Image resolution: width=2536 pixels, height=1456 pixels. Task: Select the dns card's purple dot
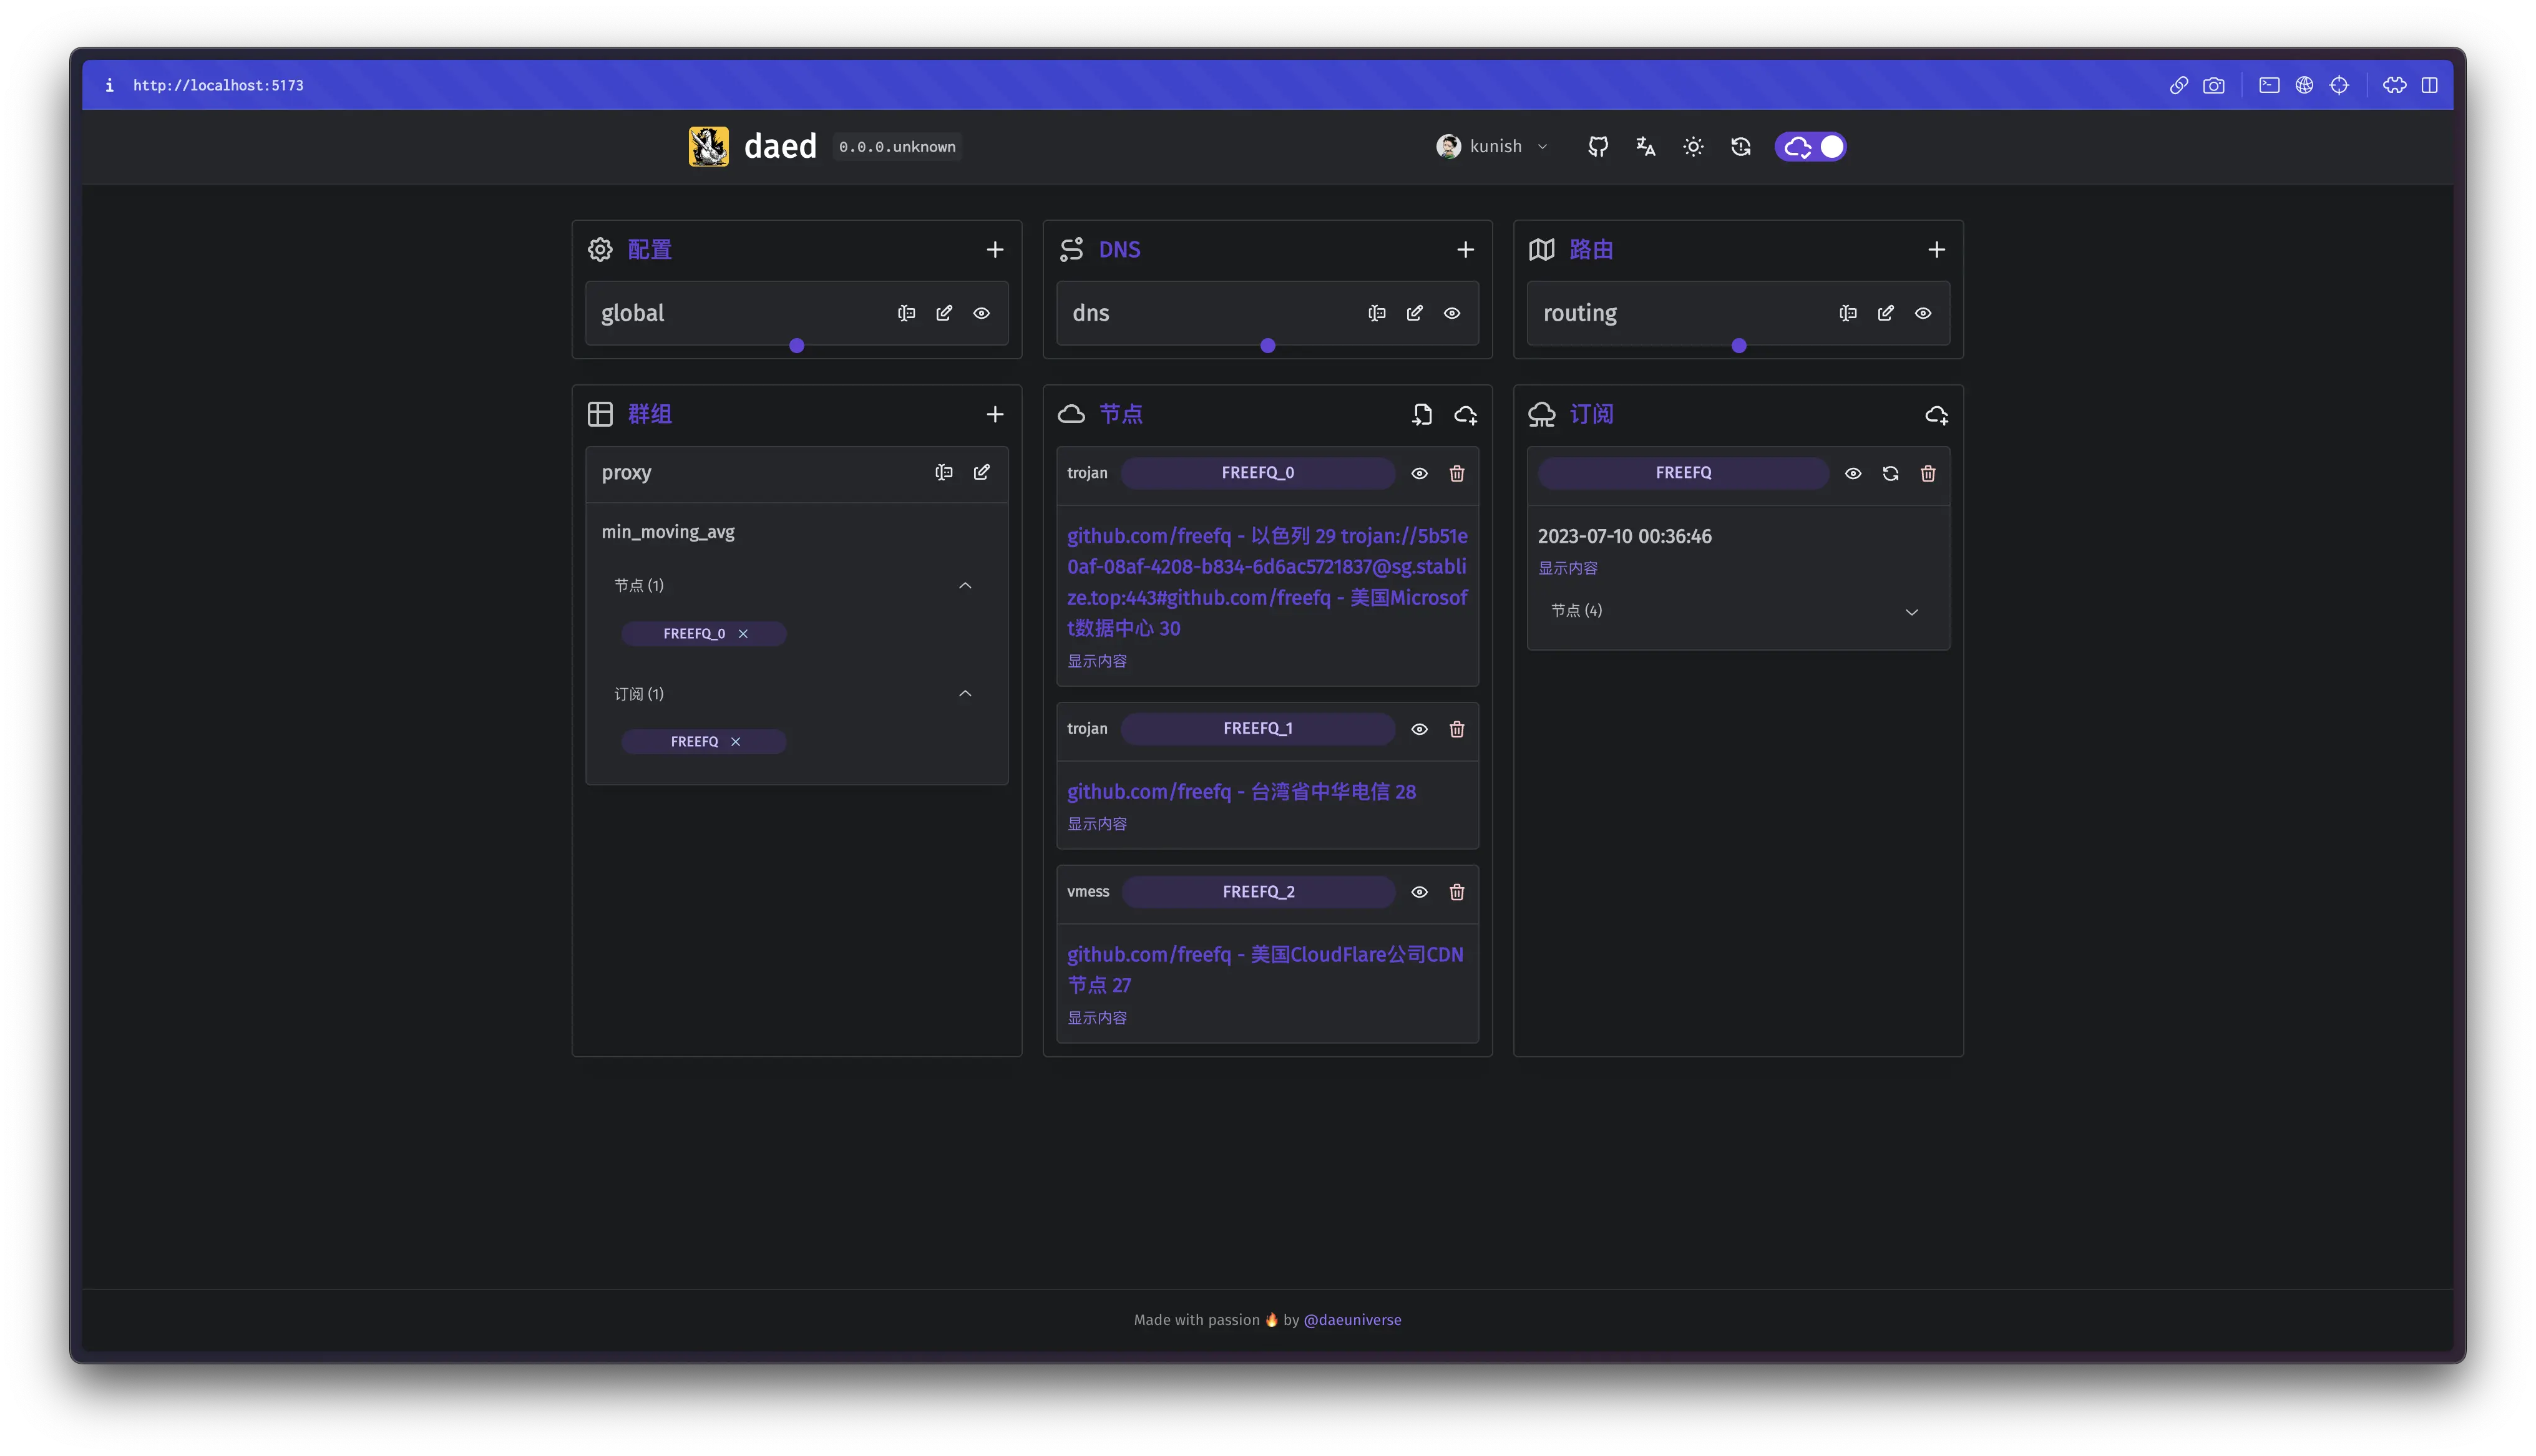point(1267,346)
